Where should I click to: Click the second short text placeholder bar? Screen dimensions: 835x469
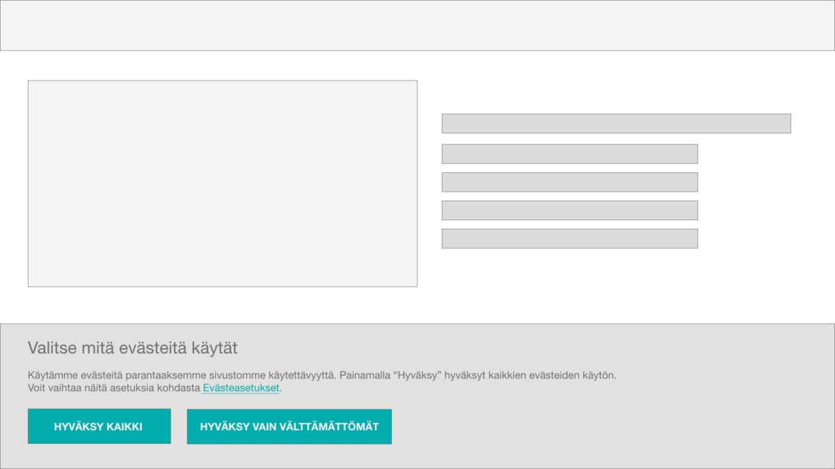coord(569,182)
